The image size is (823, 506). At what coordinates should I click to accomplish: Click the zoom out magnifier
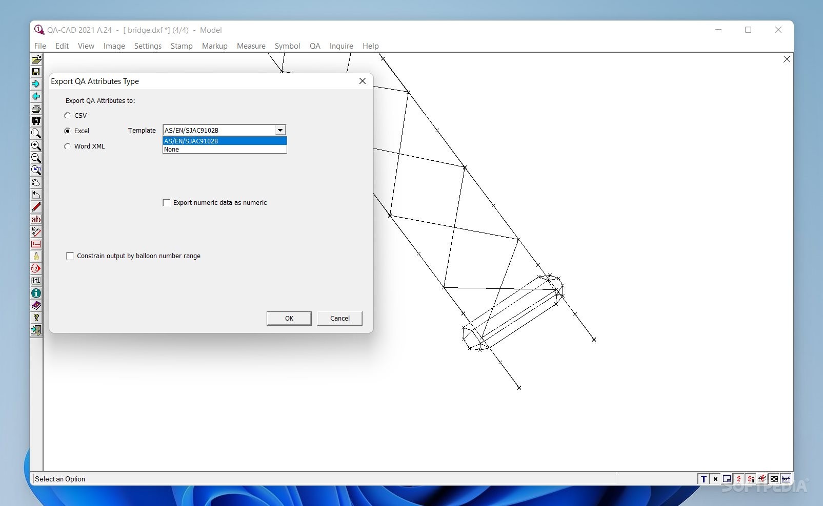pos(36,158)
